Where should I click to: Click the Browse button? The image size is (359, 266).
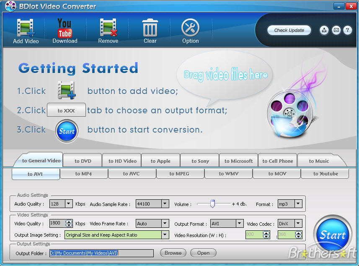point(173,253)
